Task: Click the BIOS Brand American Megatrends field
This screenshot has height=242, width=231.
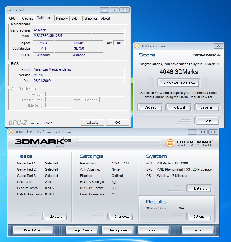Action: point(79,69)
